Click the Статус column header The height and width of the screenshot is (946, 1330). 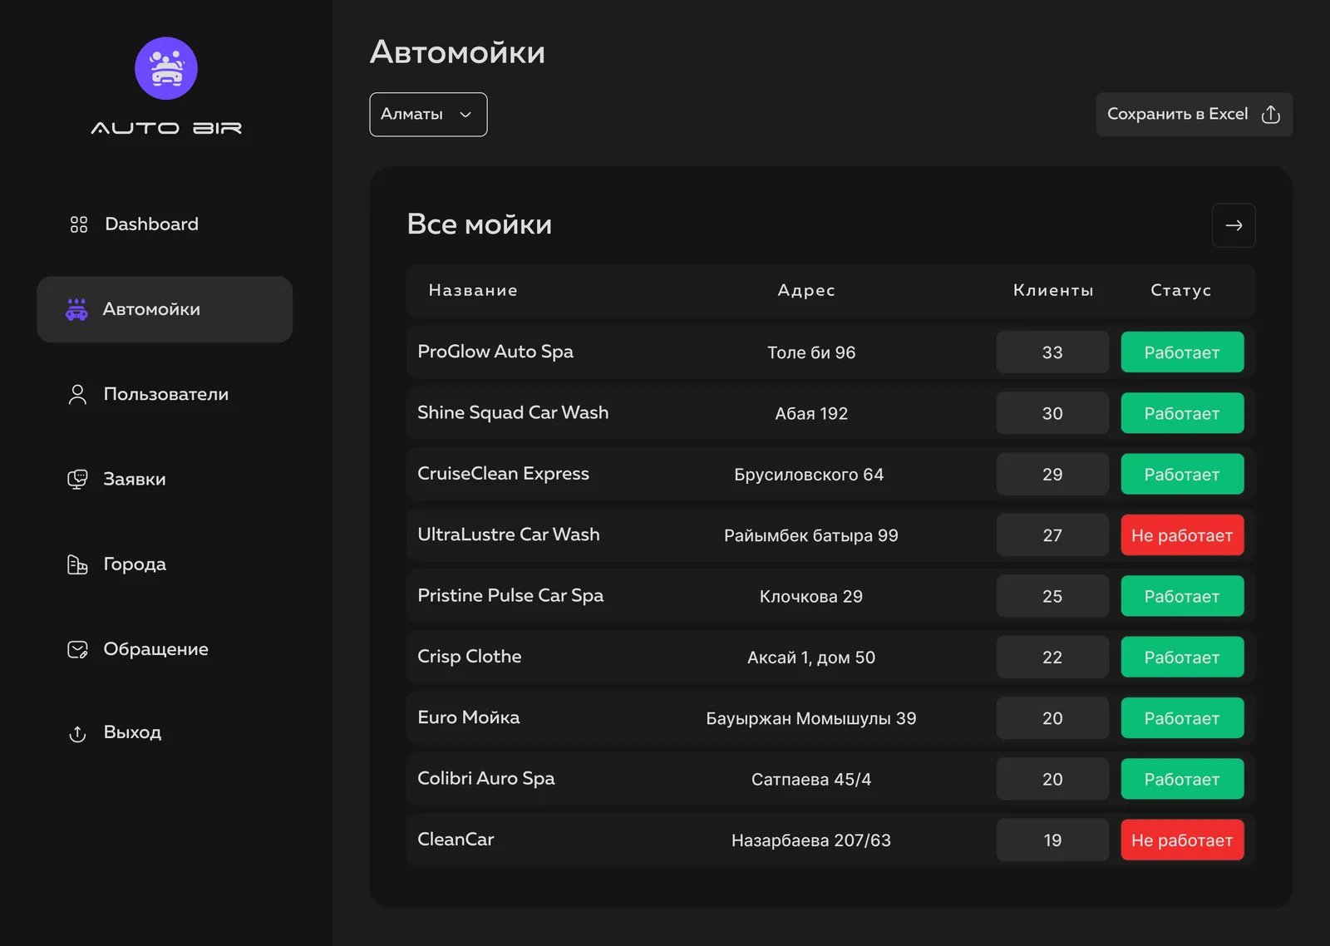coord(1180,290)
